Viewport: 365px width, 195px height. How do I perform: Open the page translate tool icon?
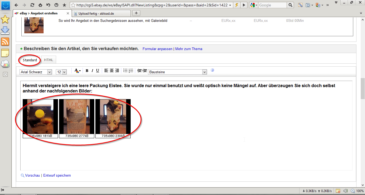click(x=318, y=5)
